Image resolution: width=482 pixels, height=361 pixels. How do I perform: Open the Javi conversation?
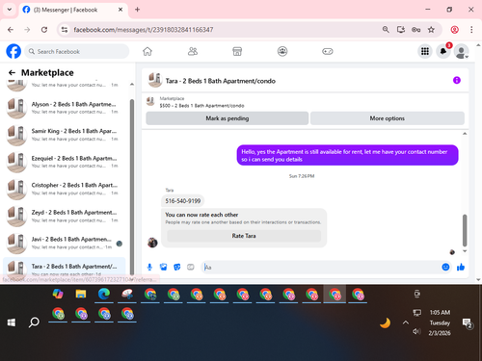pos(64,244)
